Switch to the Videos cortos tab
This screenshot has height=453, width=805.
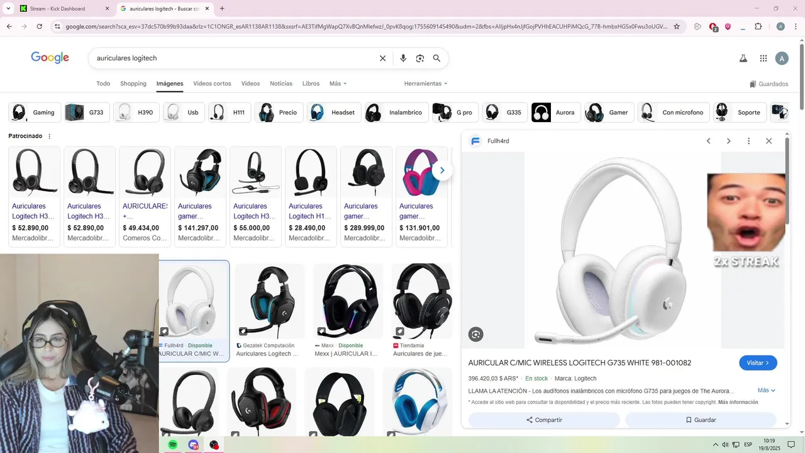coord(212,84)
